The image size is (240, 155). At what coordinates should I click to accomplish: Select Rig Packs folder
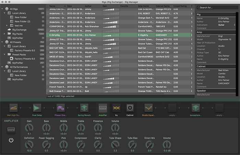(17, 34)
